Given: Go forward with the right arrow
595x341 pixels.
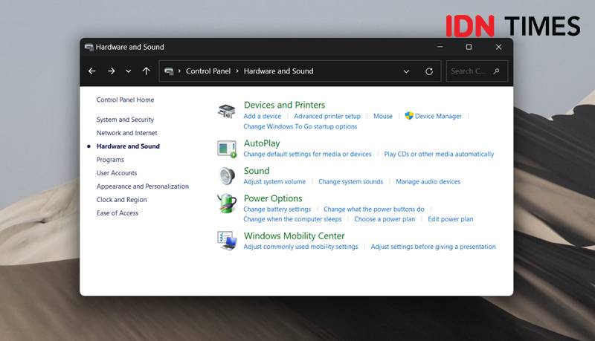Looking at the screenshot, I should click(111, 71).
